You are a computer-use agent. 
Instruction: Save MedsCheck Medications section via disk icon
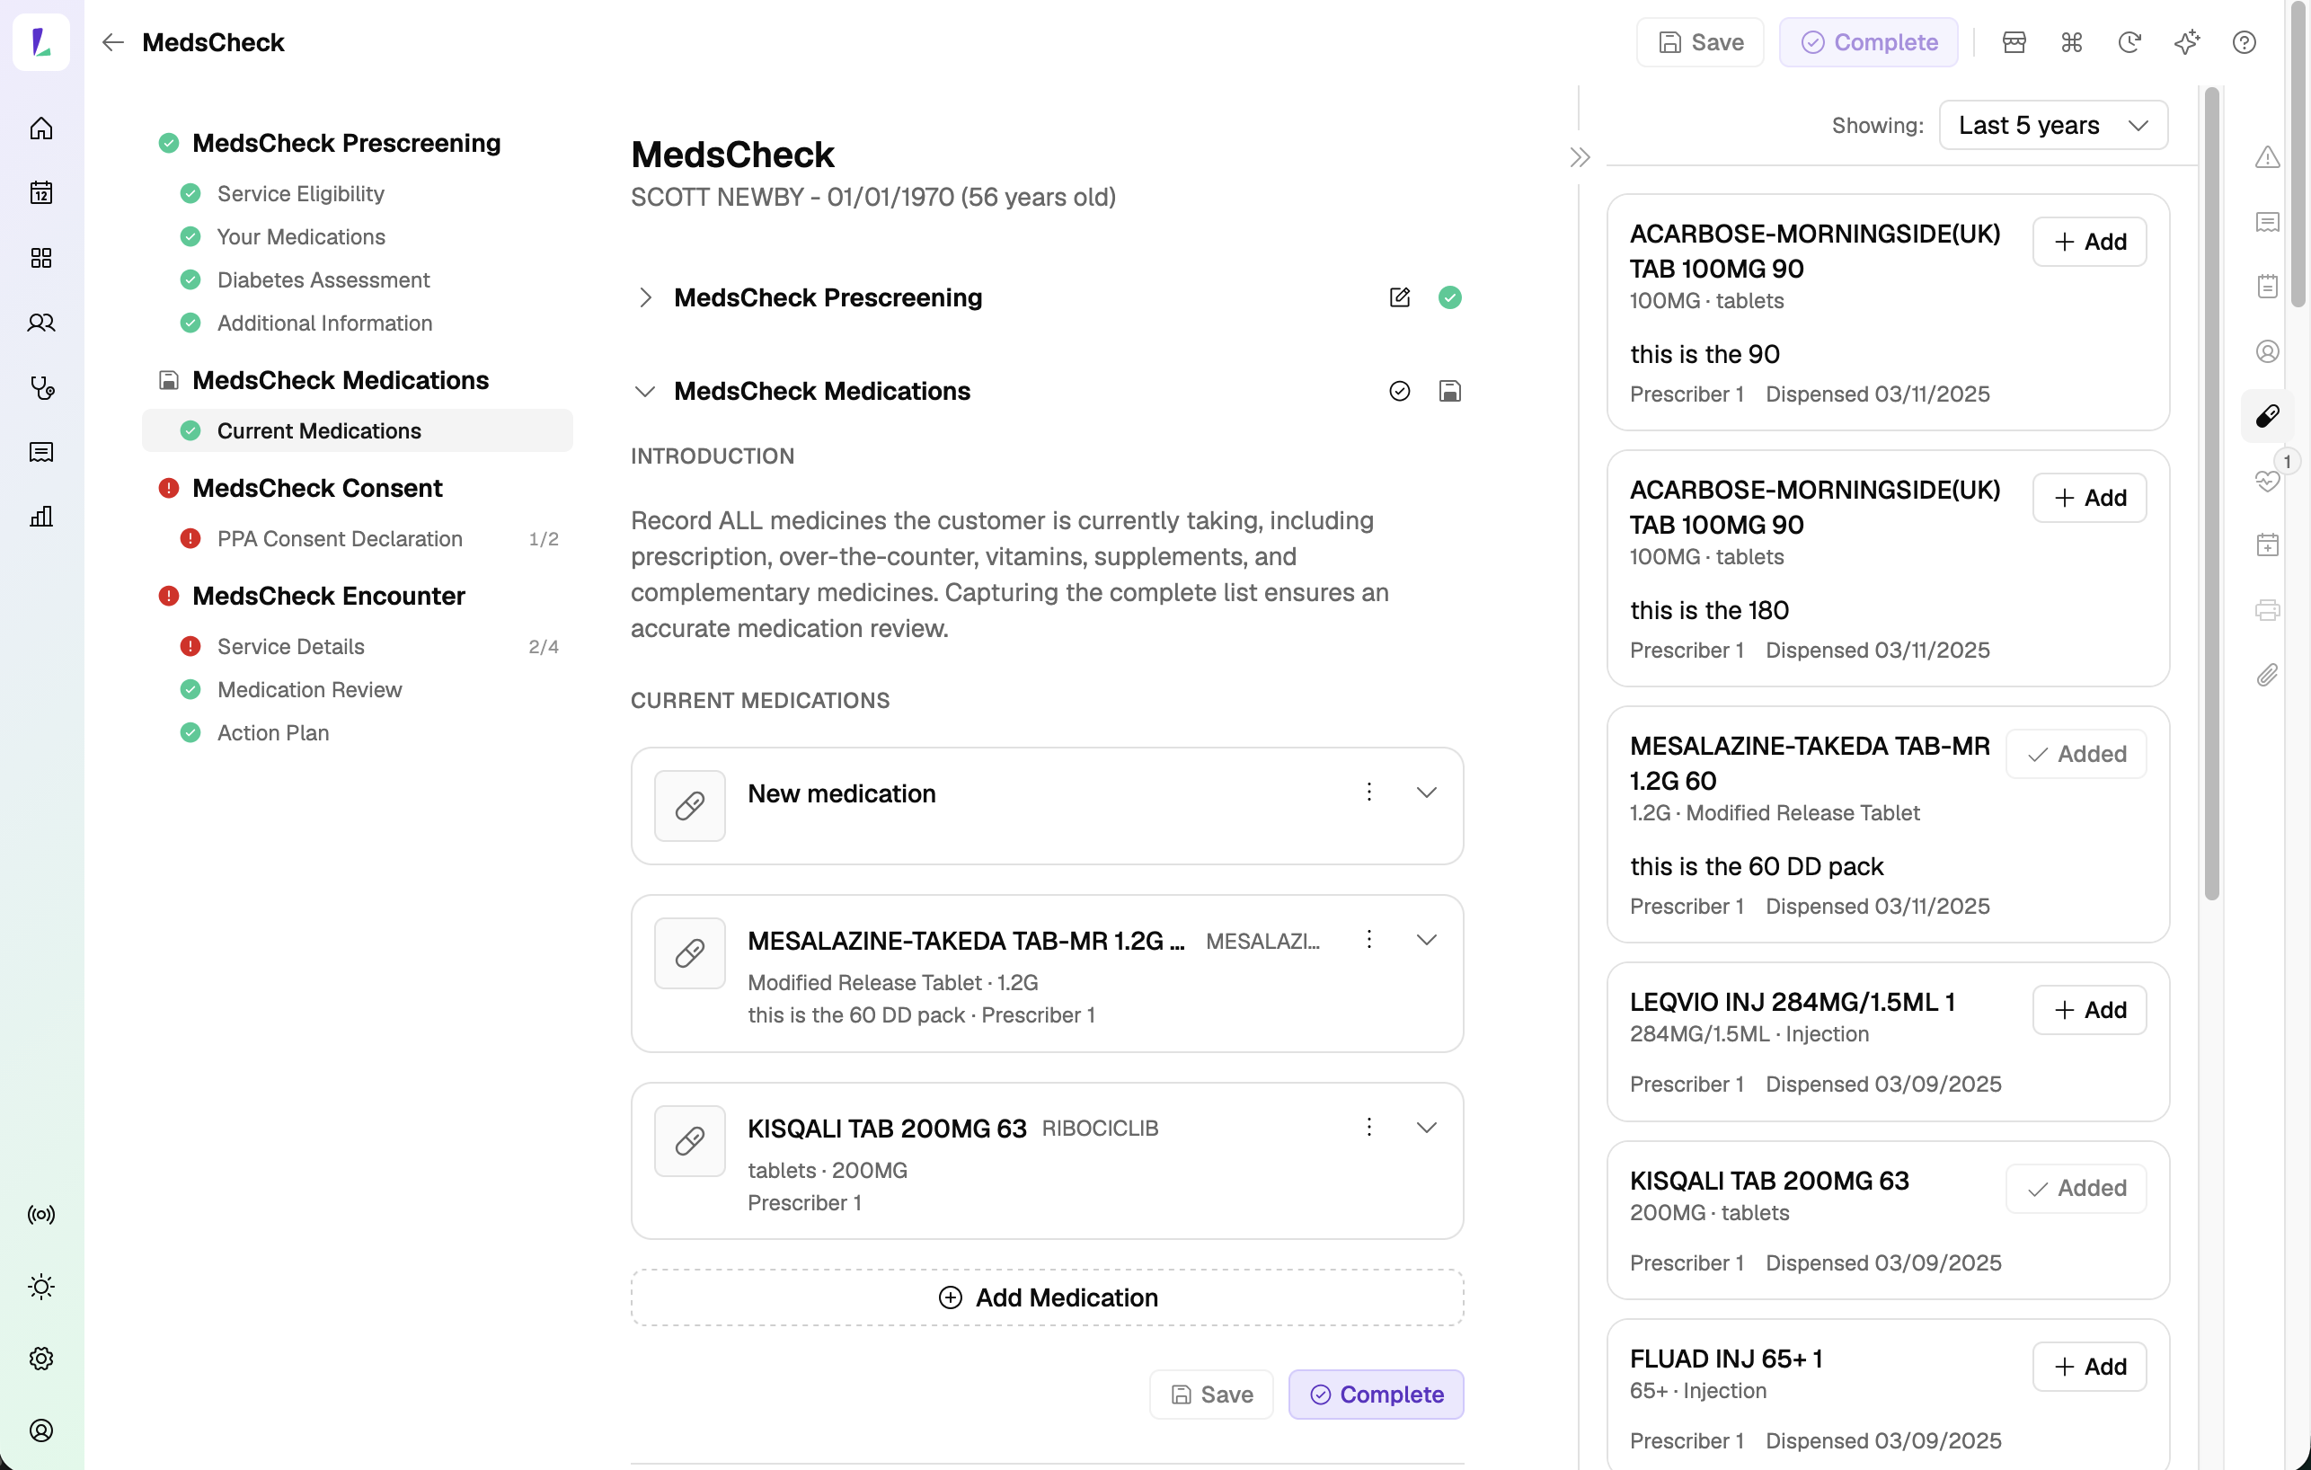coord(1450,392)
